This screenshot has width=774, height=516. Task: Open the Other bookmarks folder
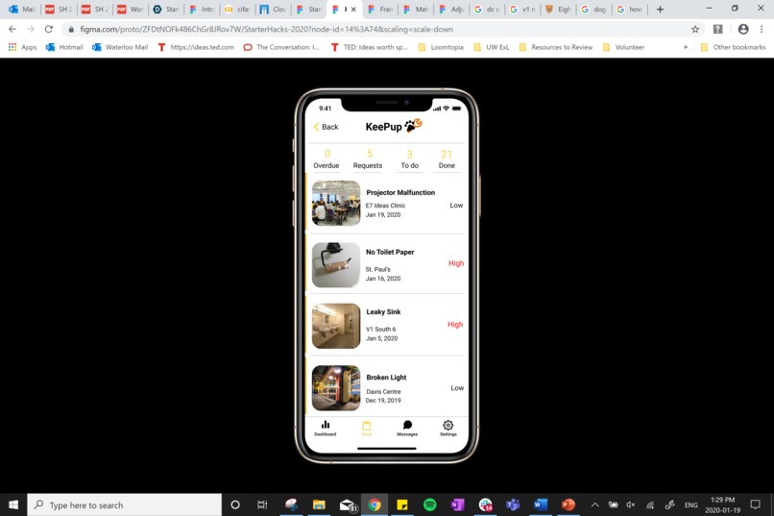733,47
